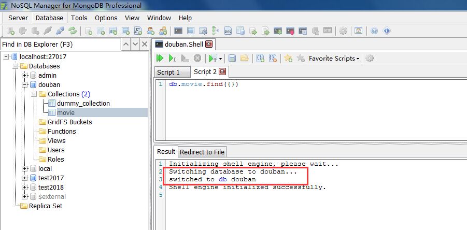The image size is (467, 230).
Task: Click the Find in DB Explorer search field
Action: coord(61,45)
